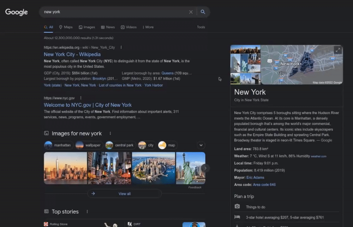Switch to the News tab
The image size is (353, 227).
point(108,27)
